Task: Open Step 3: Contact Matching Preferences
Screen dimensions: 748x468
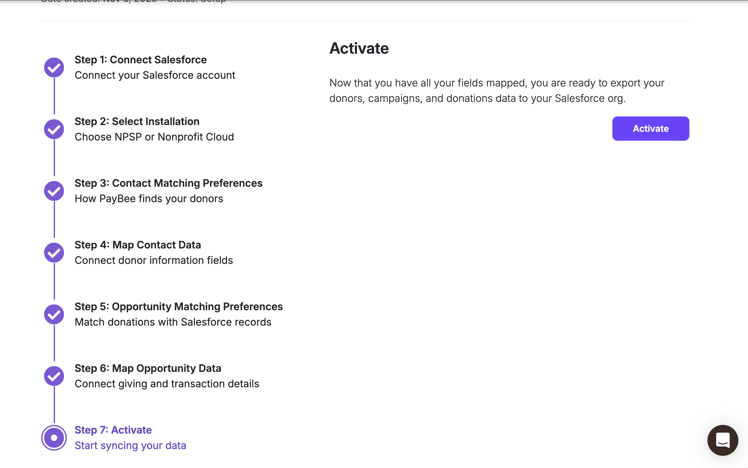Action: (x=169, y=183)
